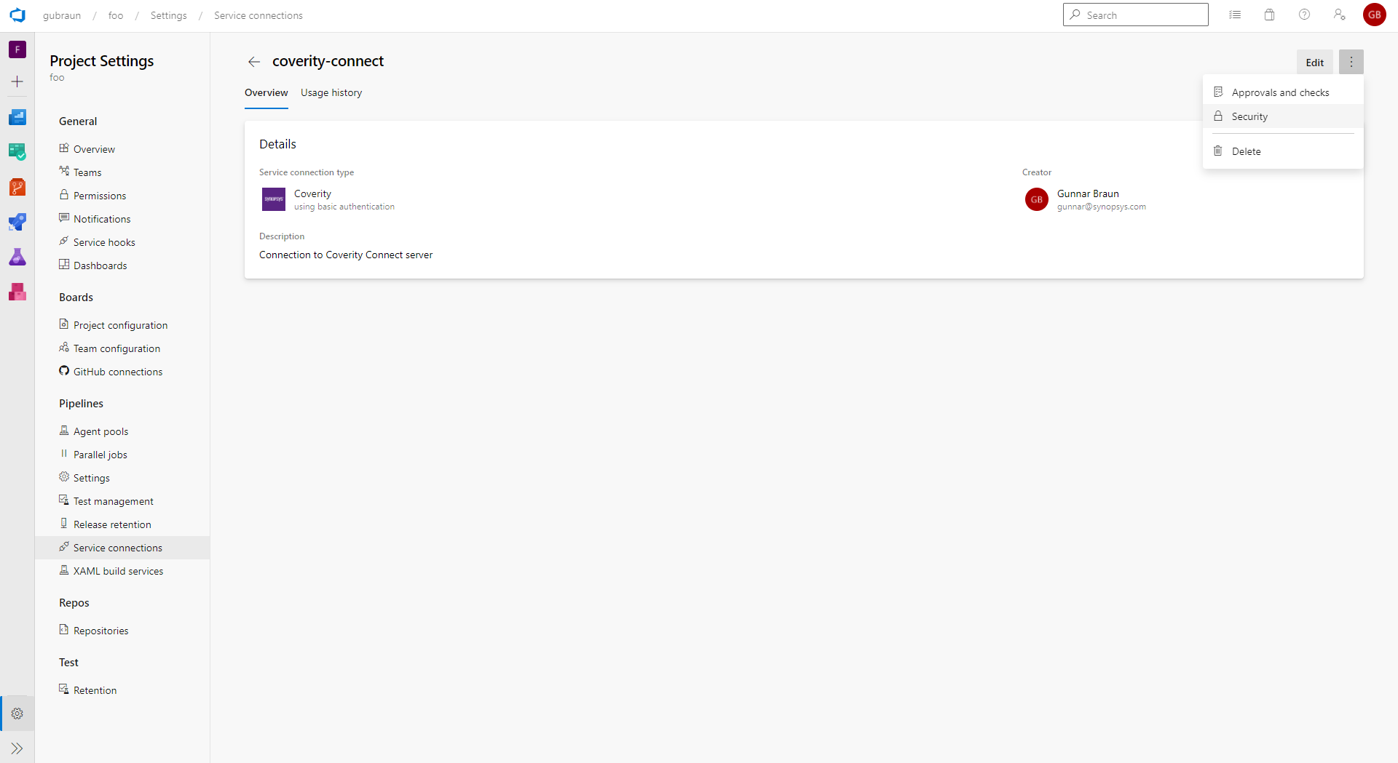Choose Delete in the context menu
The image size is (1398, 763).
[x=1246, y=151]
